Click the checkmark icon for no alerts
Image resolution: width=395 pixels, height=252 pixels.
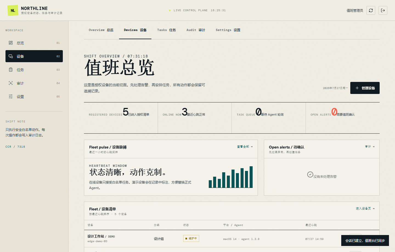310,174
